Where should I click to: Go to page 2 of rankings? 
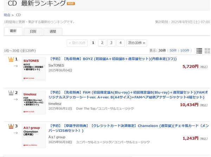pos(102,43)
